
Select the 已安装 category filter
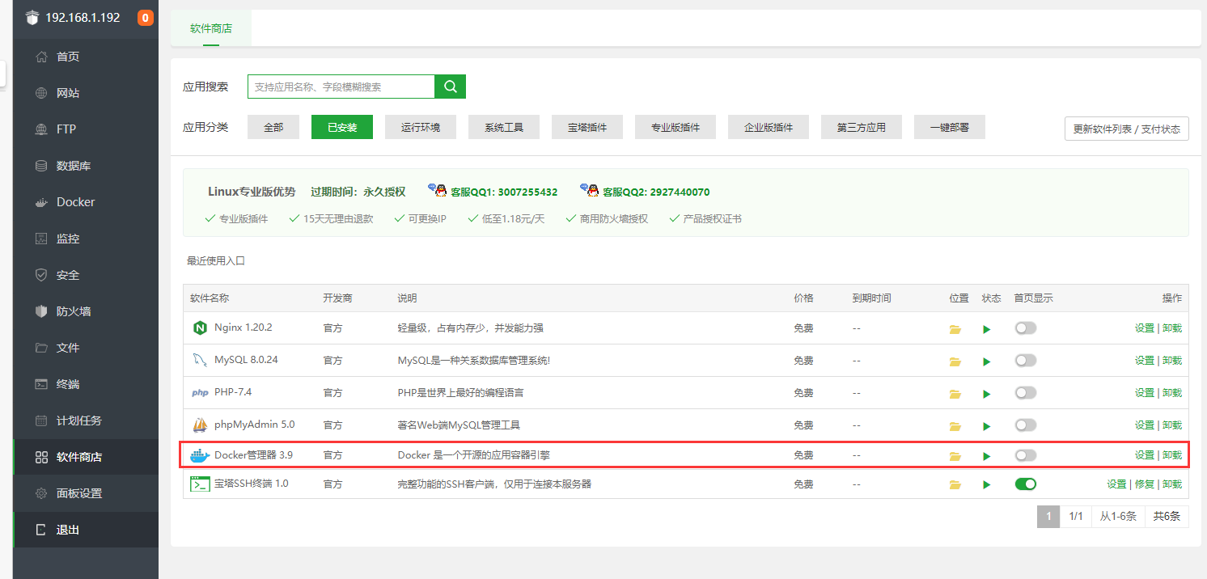(x=342, y=127)
